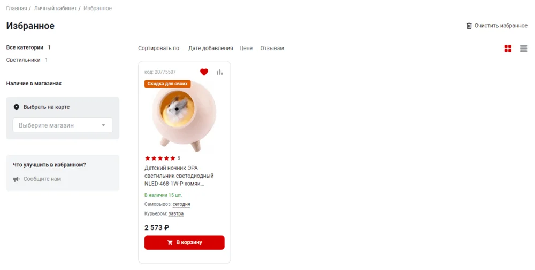The image size is (535, 270).
Task: Open the Выберите магазин dropdown
Action: 63,125
